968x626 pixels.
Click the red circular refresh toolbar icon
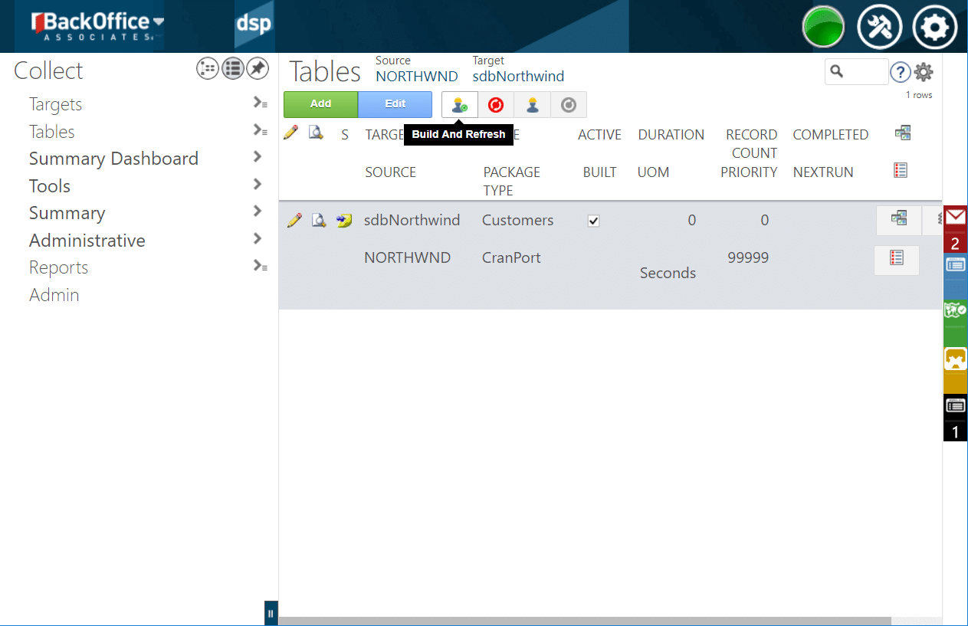pos(496,105)
